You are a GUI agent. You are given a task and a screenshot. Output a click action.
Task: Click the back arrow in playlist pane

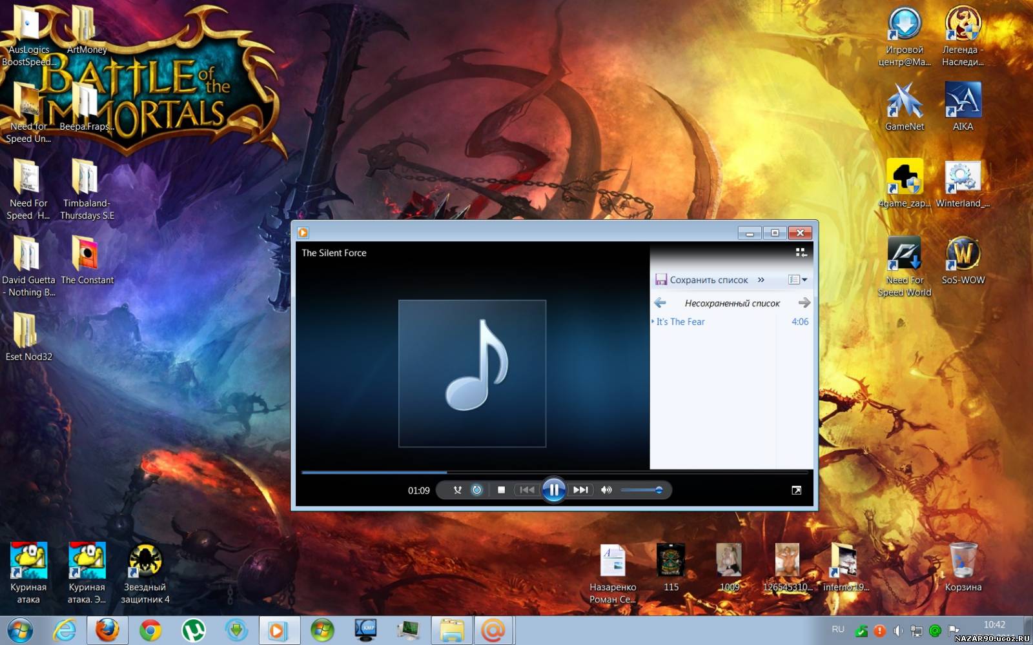(660, 303)
